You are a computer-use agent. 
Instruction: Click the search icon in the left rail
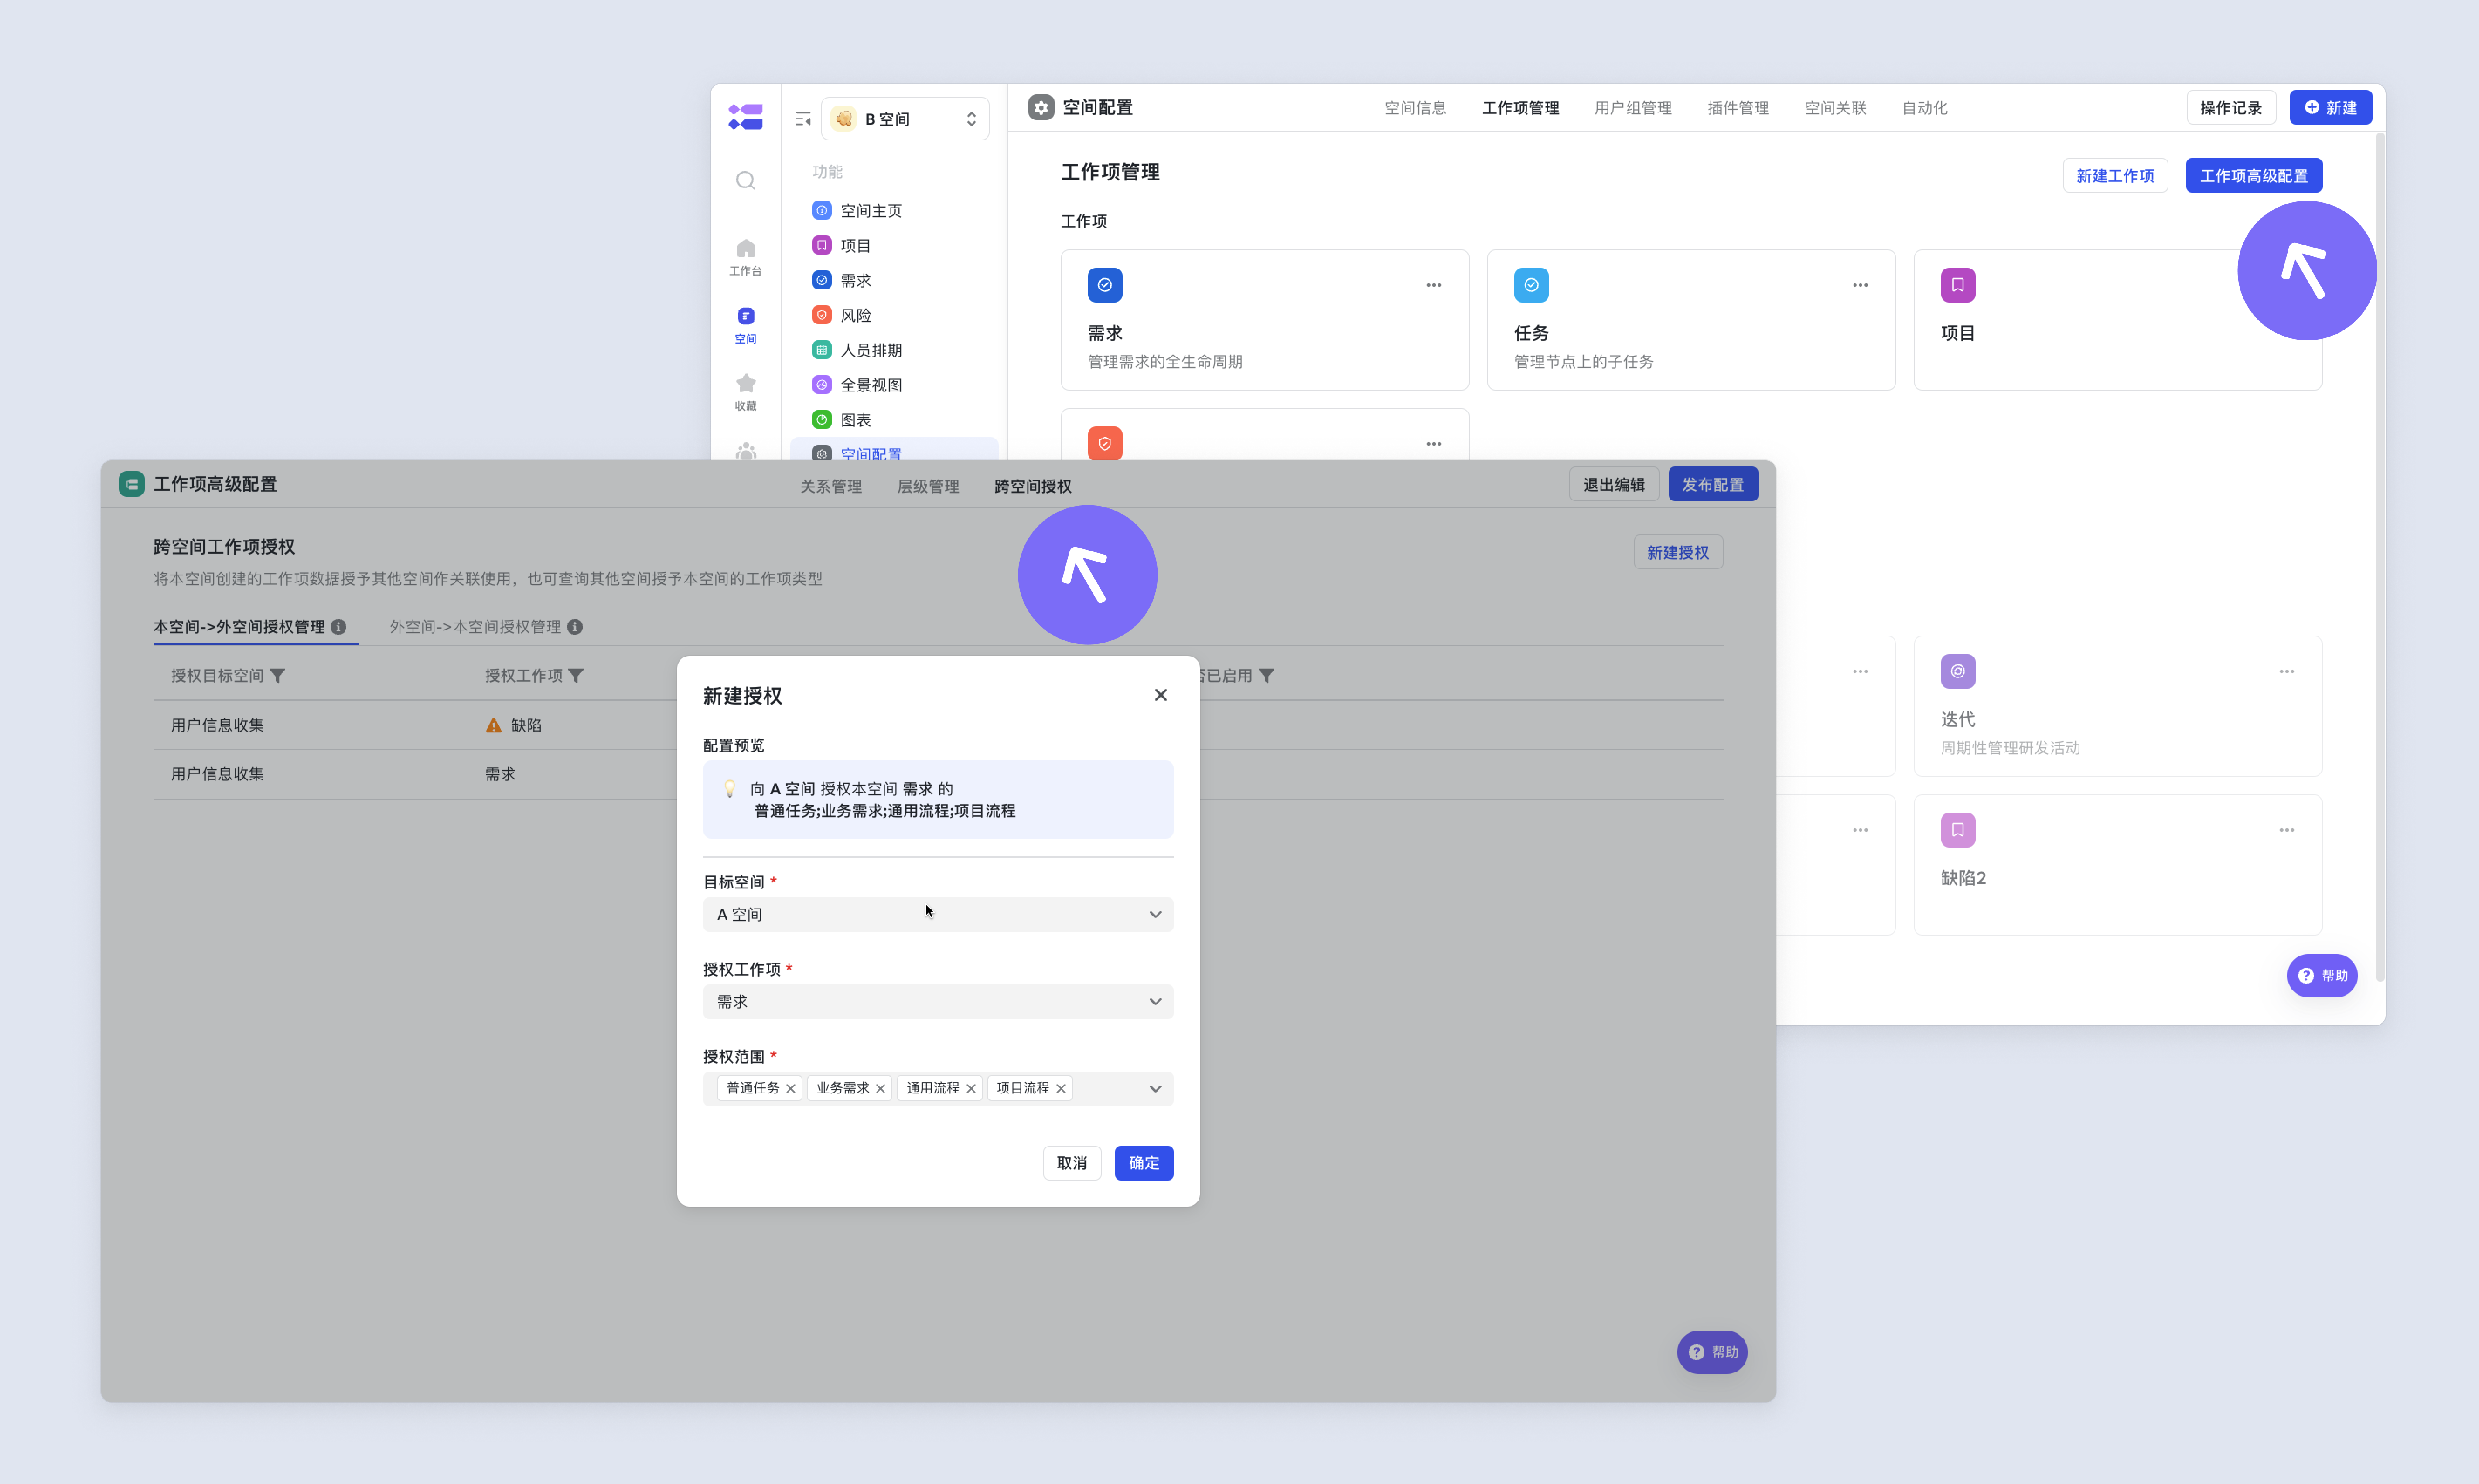tap(745, 180)
